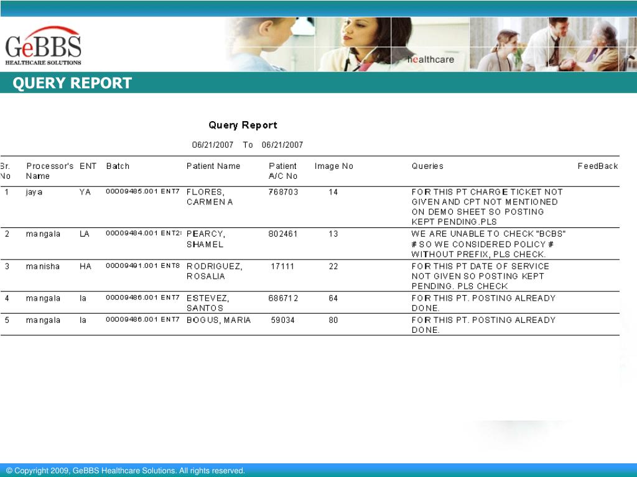Click the end date 06/21/2007 after 'To'
This screenshot has width=637, height=477.
(282, 145)
